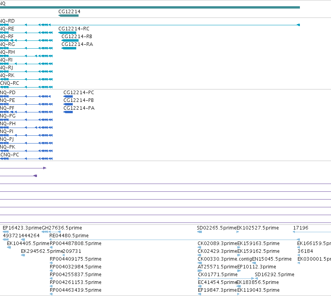Select EST label EK104405.5prime
Screen dimensions: 331x296
28,243
